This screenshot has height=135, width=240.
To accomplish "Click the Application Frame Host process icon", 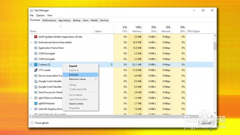I will tap(36, 48).
